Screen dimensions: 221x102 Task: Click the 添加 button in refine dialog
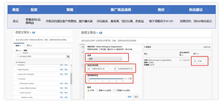pos(136,97)
